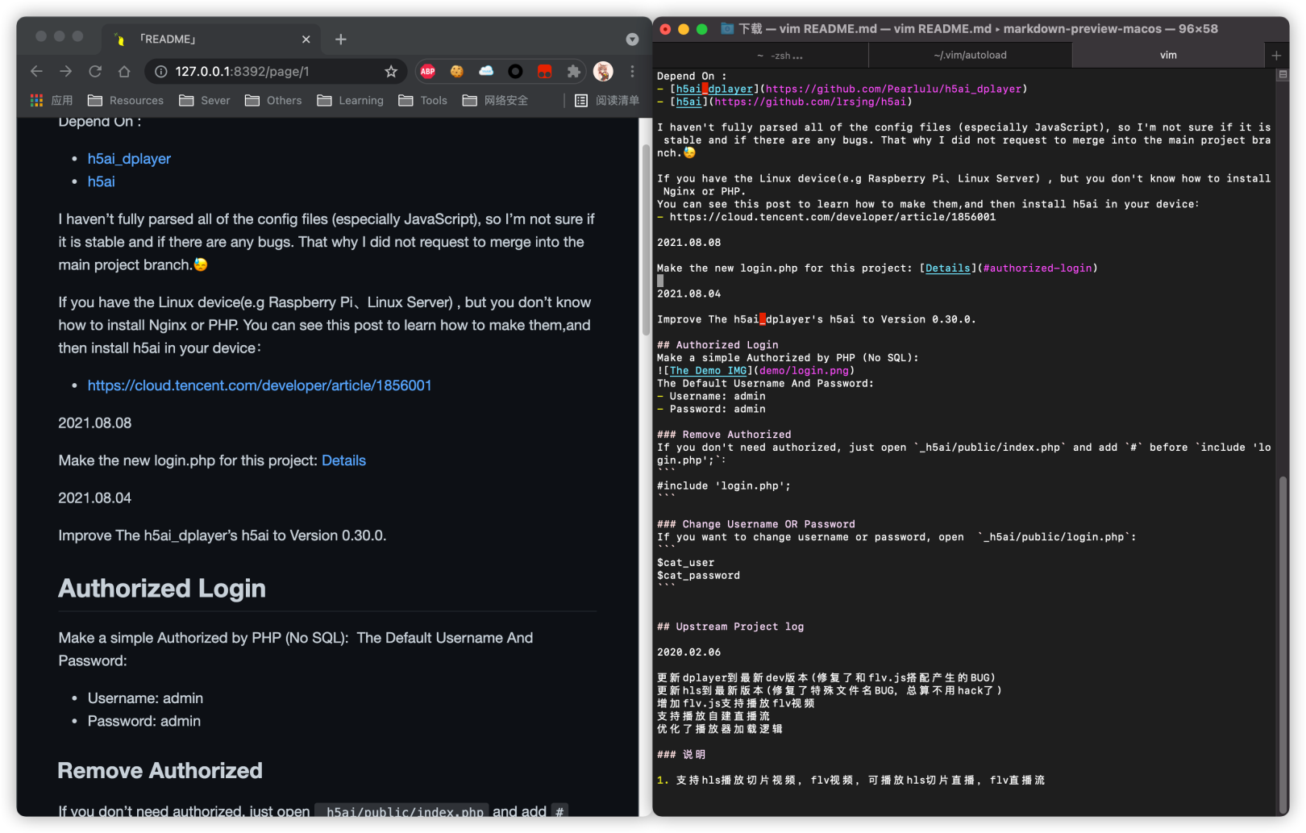Open the Extensions puzzle menu
This screenshot has height=833, width=1306.
[573, 71]
